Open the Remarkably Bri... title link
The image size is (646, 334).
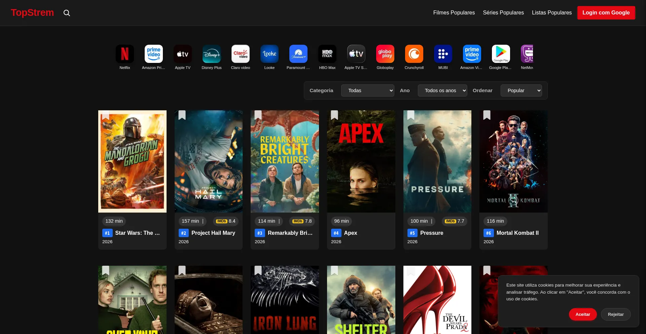point(290,233)
